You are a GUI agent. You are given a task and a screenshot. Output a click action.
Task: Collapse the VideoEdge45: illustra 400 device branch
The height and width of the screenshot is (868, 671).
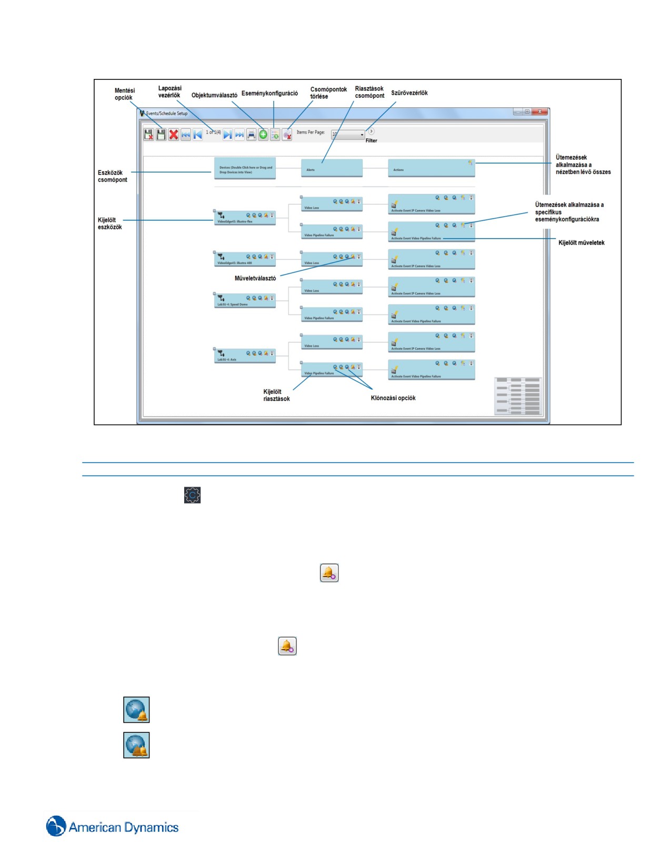[x=215, y=253]
